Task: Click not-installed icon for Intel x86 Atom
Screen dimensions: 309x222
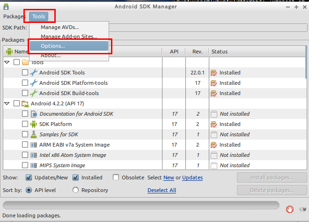Action: [x=214, y=155]
